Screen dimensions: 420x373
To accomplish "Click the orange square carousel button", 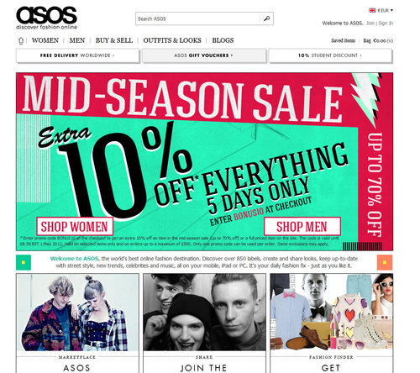I will [385, 262].
